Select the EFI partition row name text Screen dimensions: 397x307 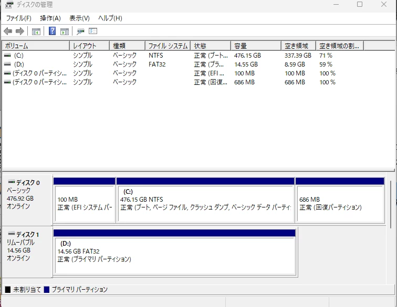point(40,73)
